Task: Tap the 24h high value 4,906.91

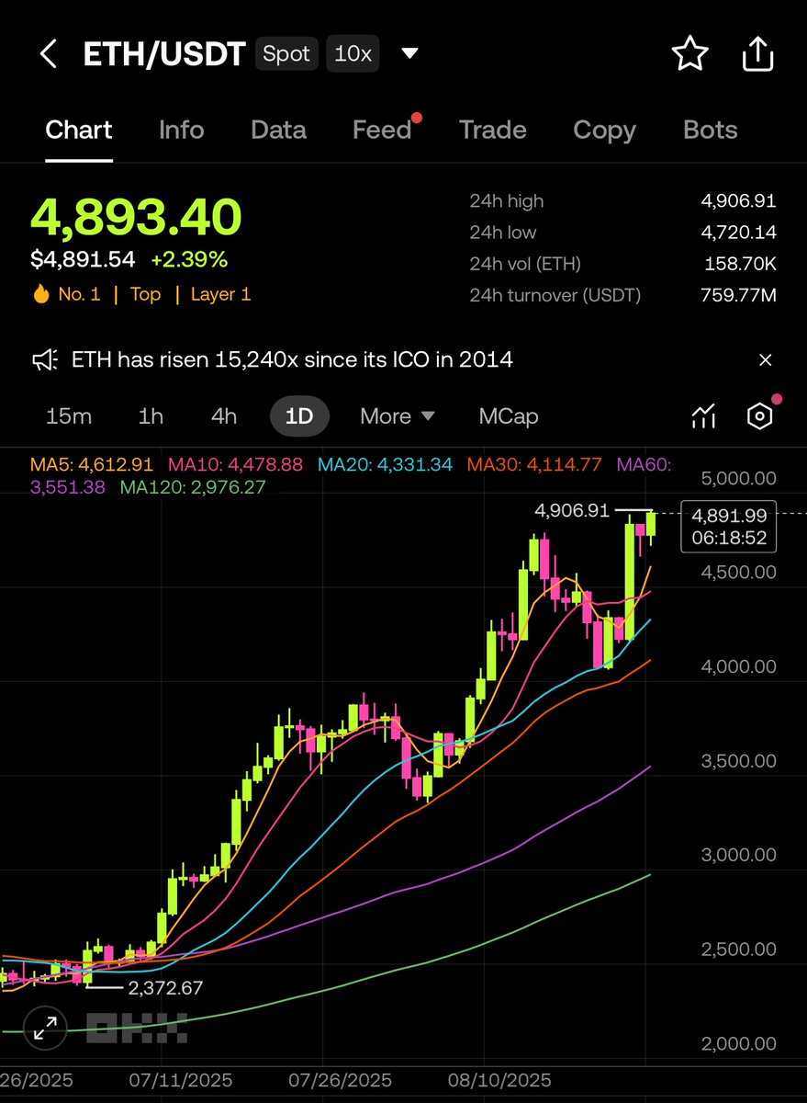Action: (x=738, y=200)
